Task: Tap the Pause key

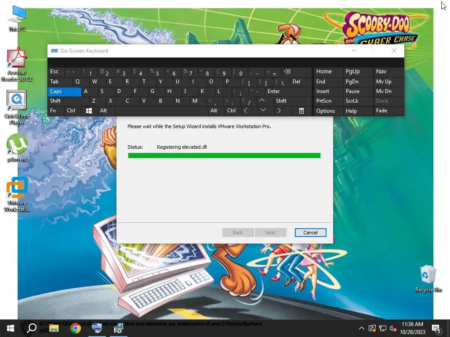Action: tap(358, 91)
